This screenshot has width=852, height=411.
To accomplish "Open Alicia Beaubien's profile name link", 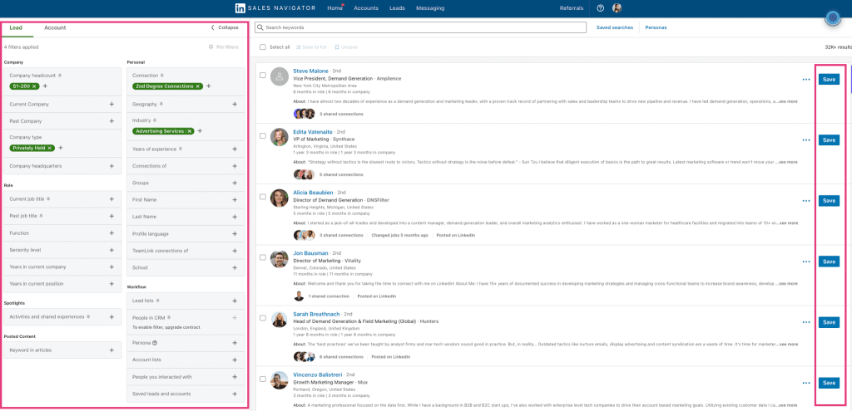I will [314, 193].
